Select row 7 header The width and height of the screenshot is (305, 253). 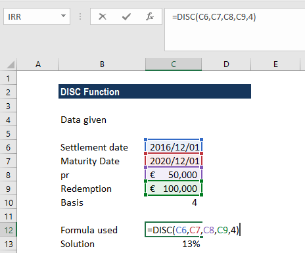point(9,161)
